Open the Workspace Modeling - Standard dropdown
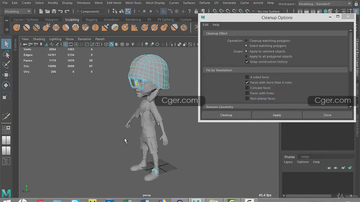Image resolution: width=360 pixels, height=202 pixels. (325, 4)
